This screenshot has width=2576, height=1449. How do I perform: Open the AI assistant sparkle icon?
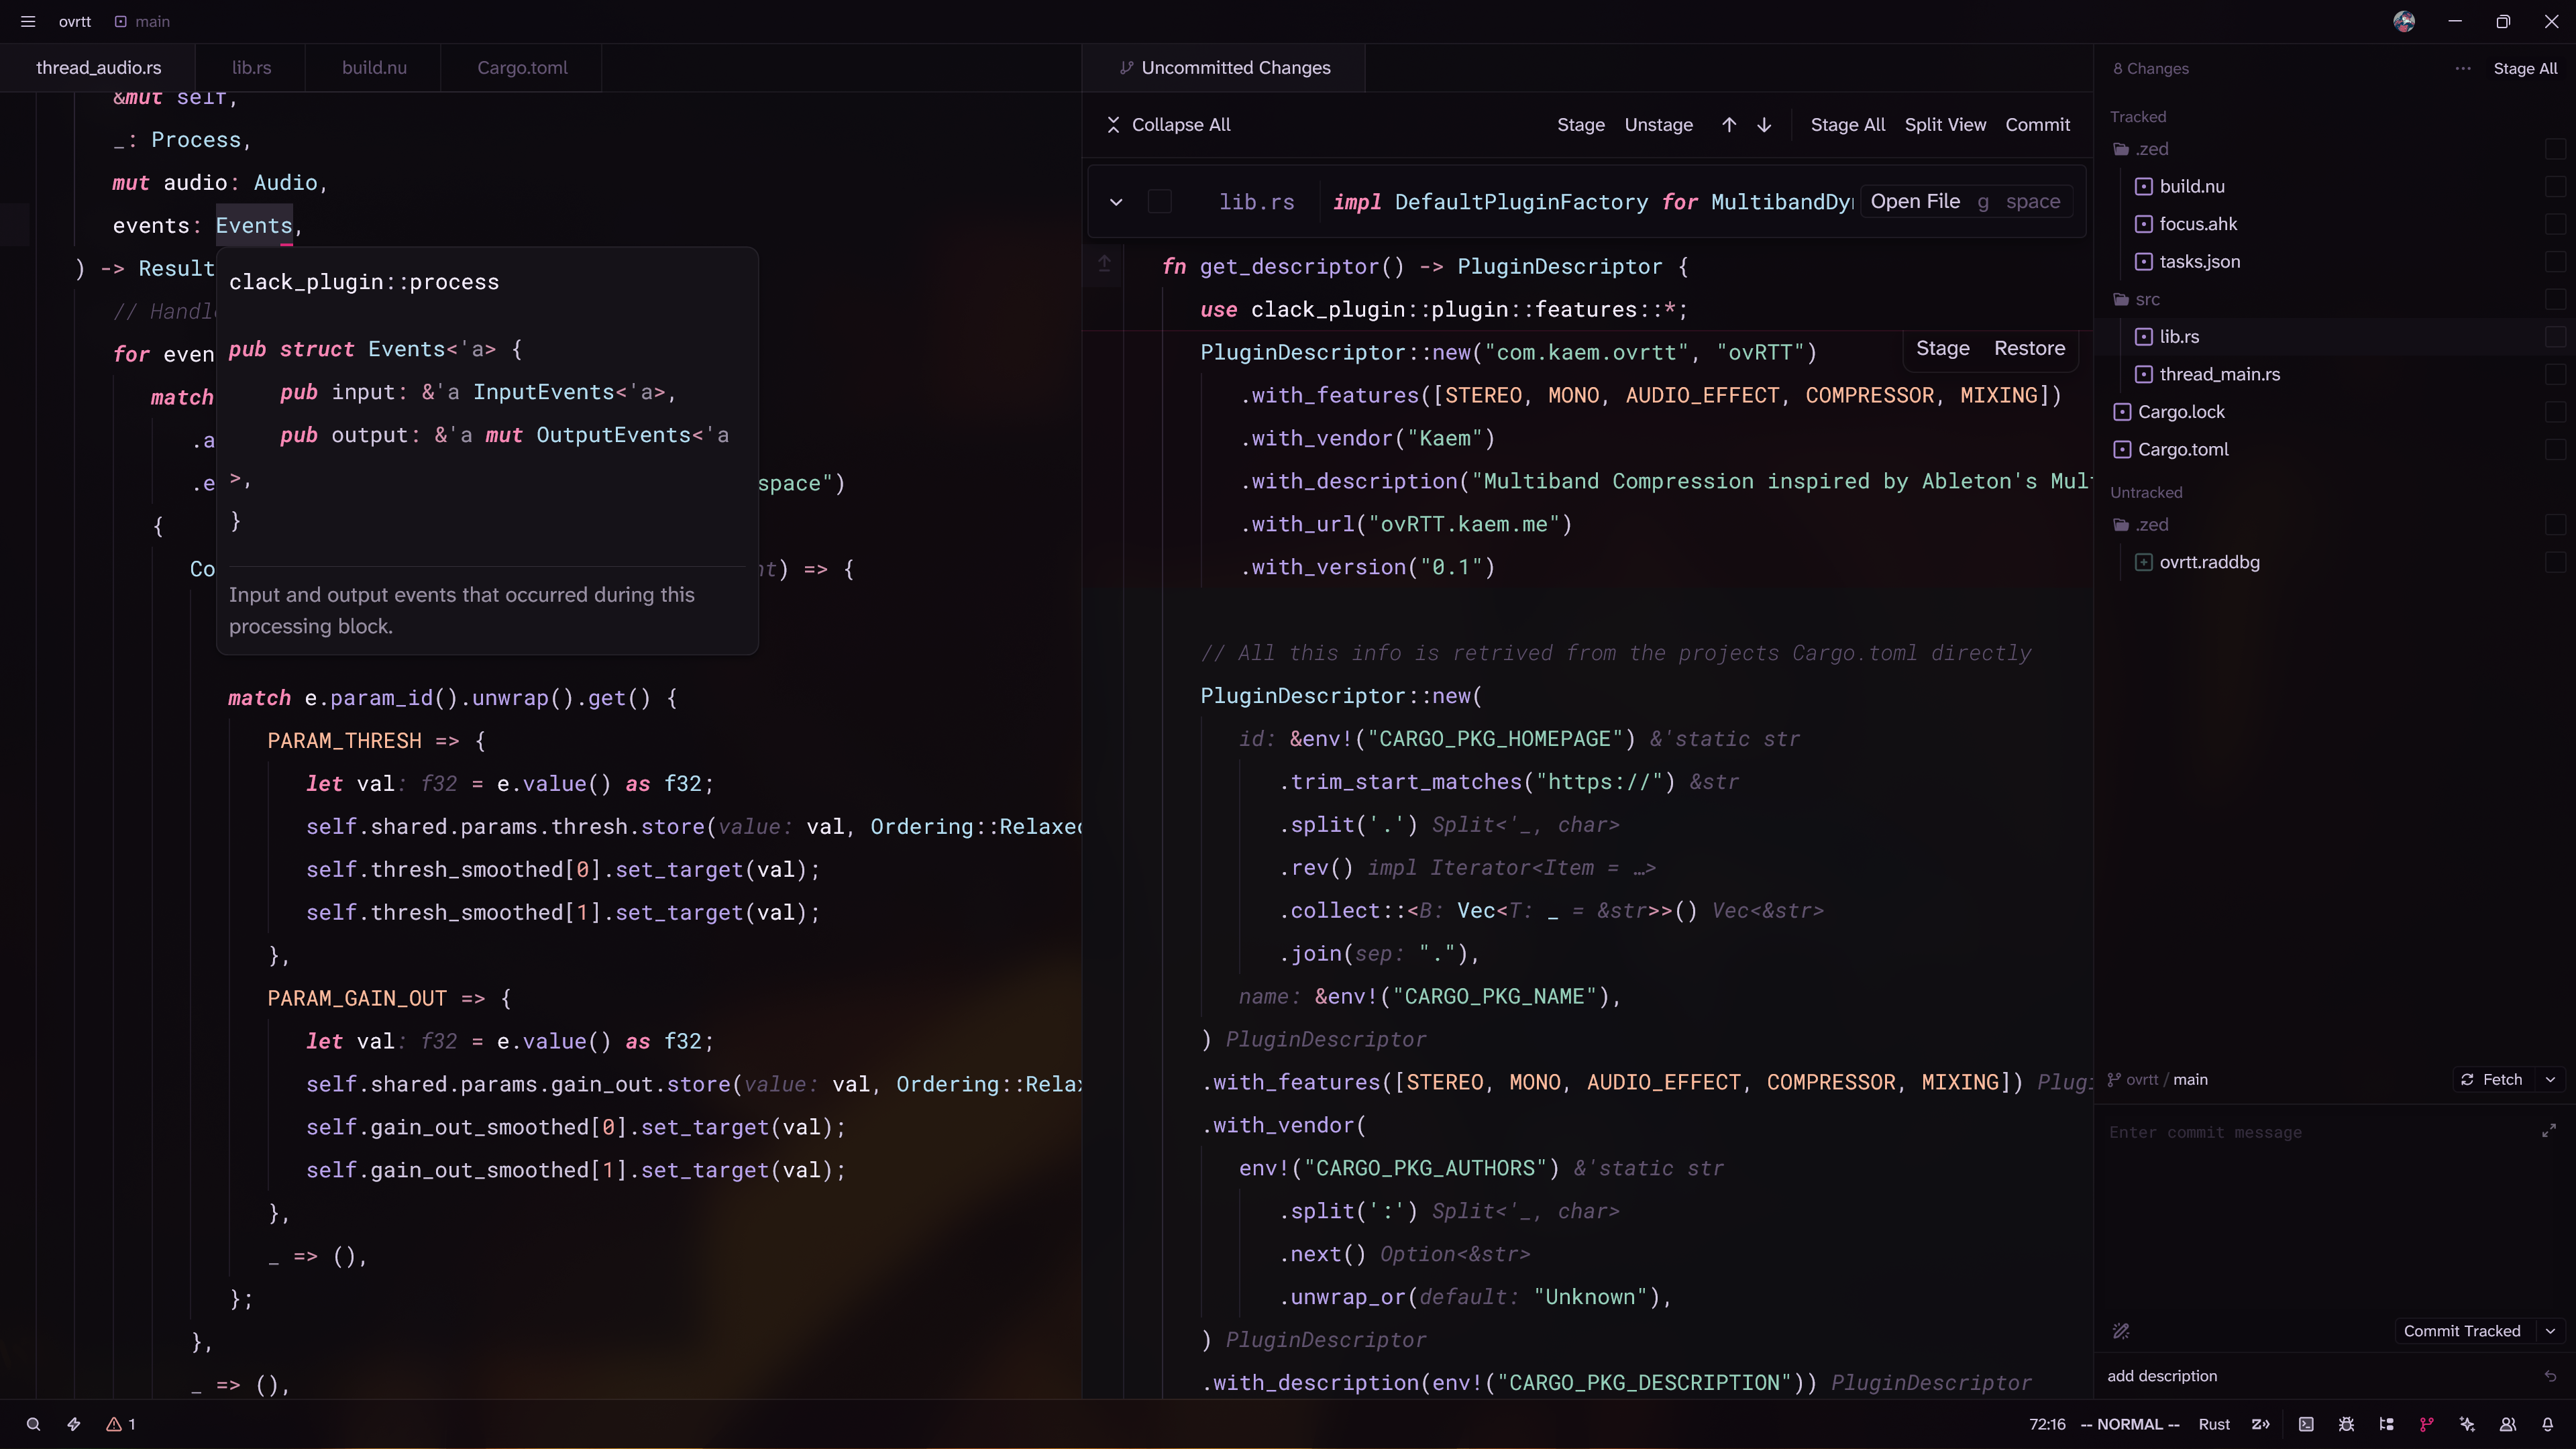[2467, 1424]
